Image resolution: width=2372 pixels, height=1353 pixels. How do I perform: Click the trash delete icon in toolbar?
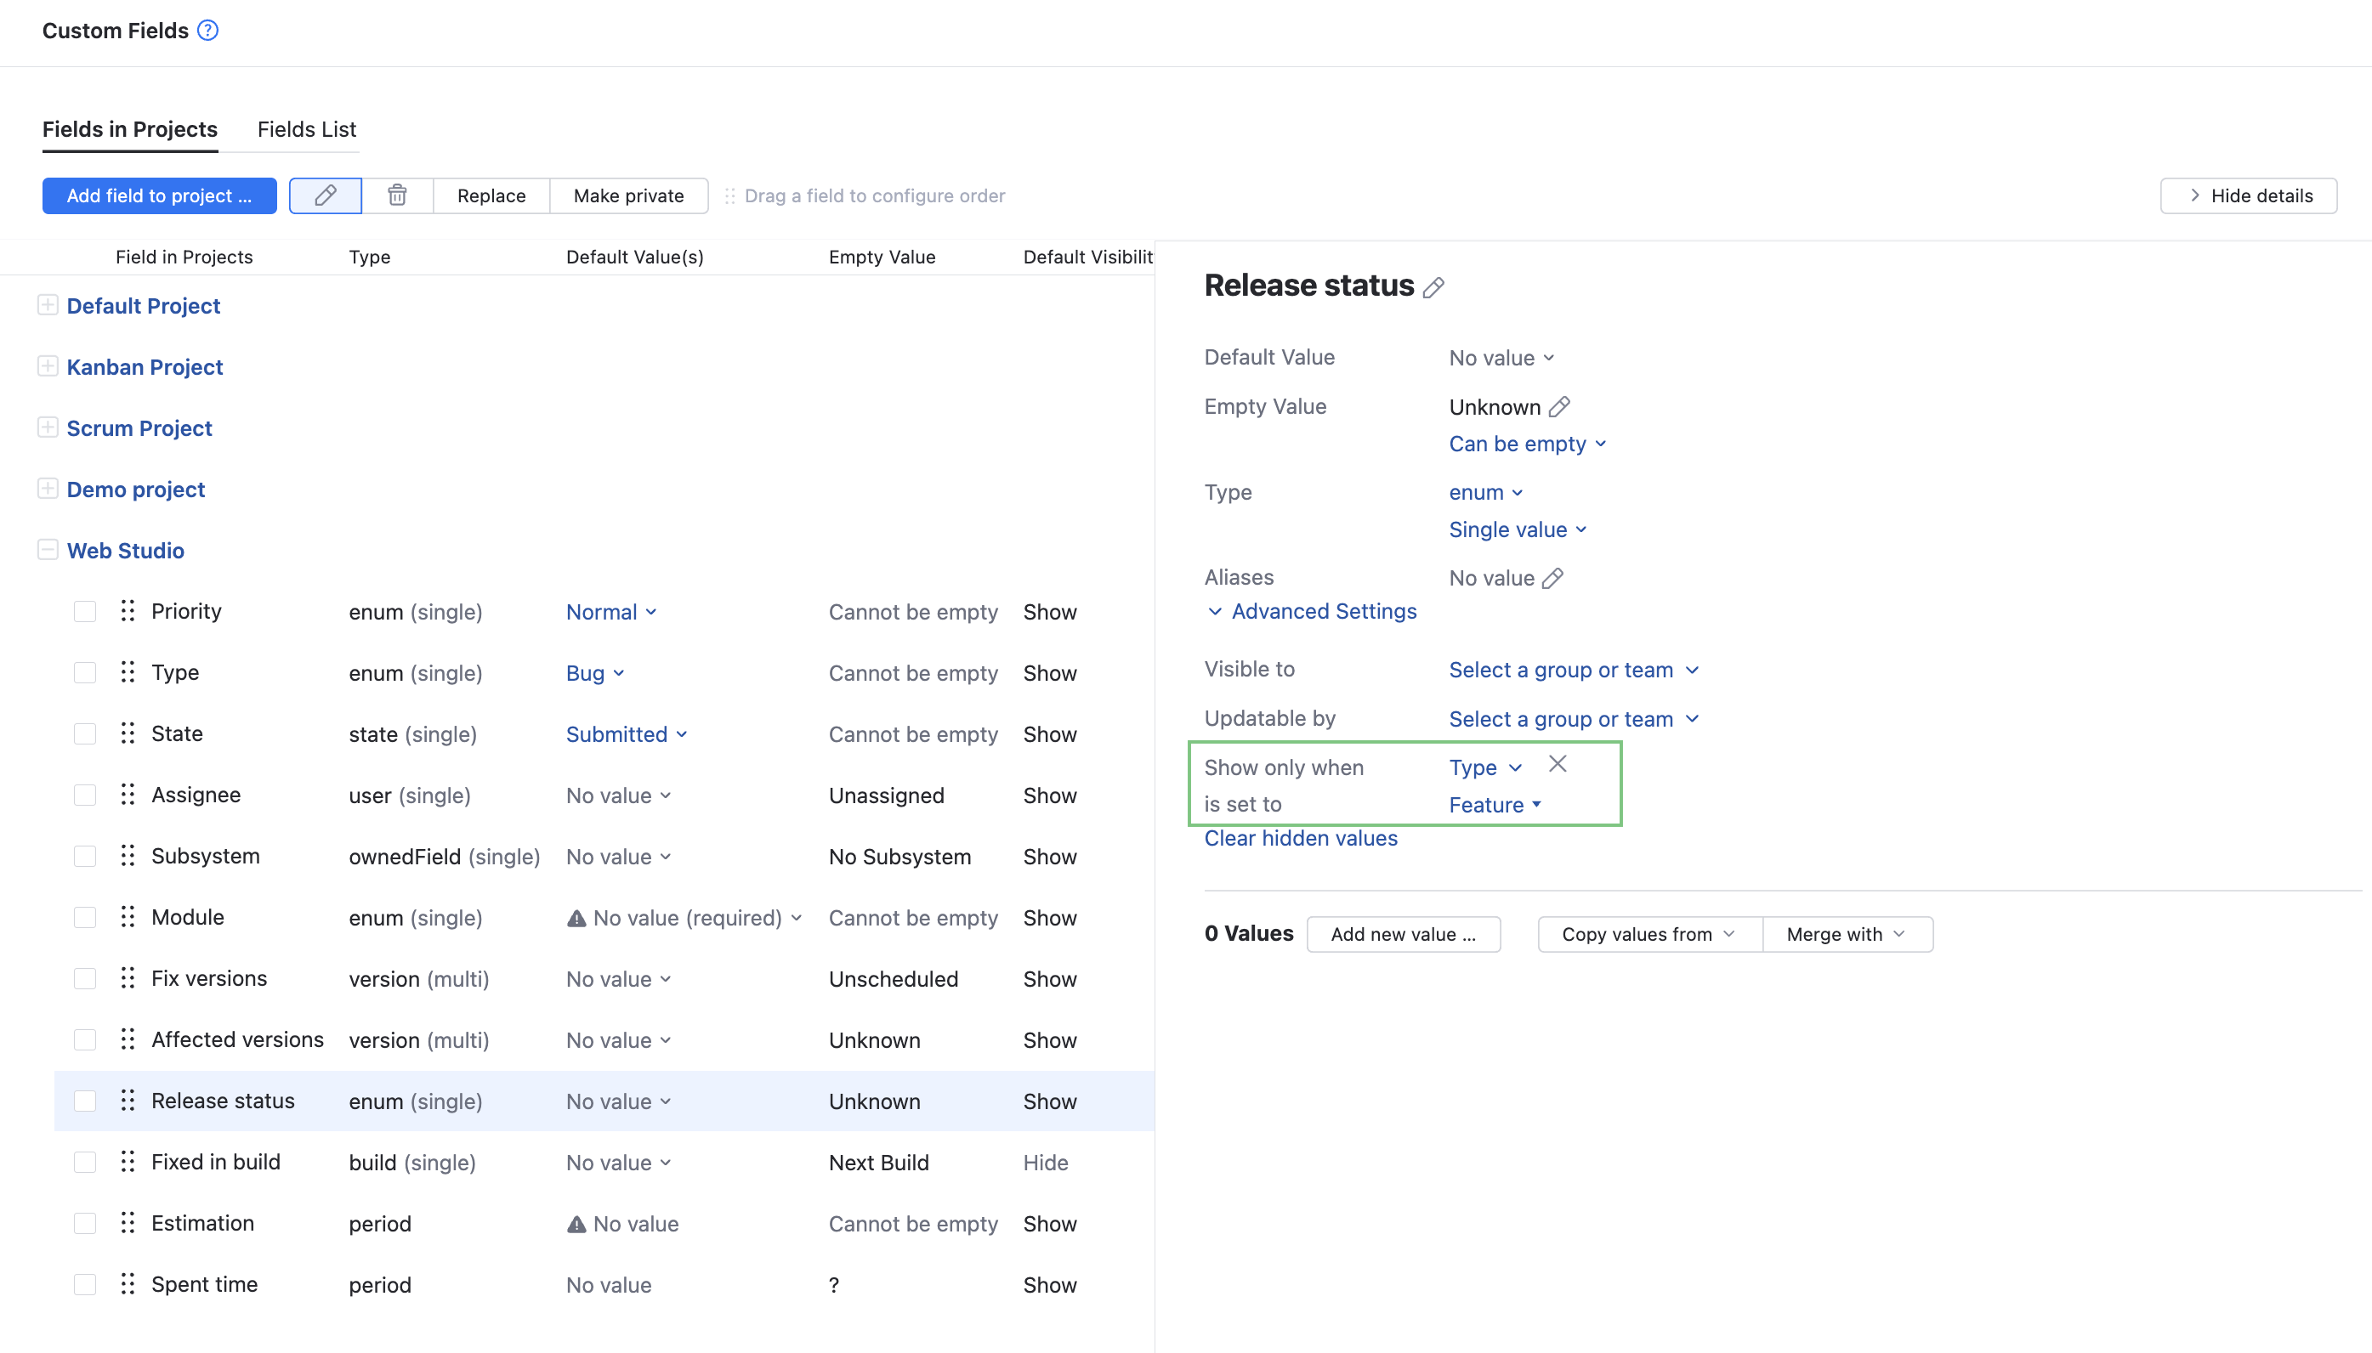(397, 196)
